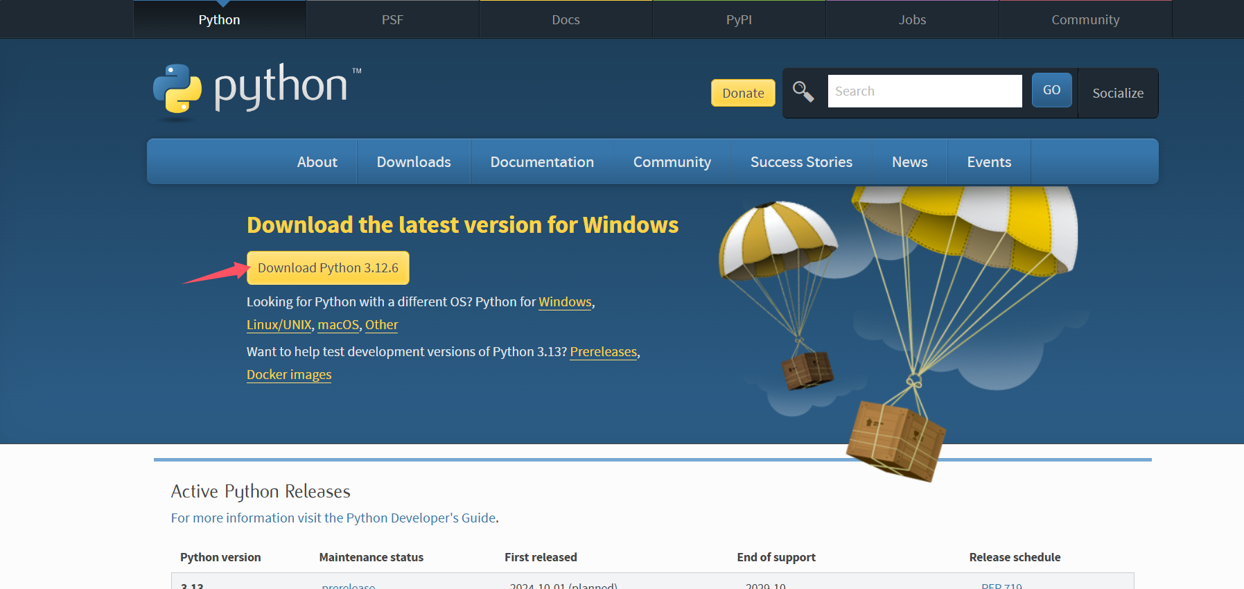Open the News menu item
Screen dimensions: 1244x589
[909, 162]
